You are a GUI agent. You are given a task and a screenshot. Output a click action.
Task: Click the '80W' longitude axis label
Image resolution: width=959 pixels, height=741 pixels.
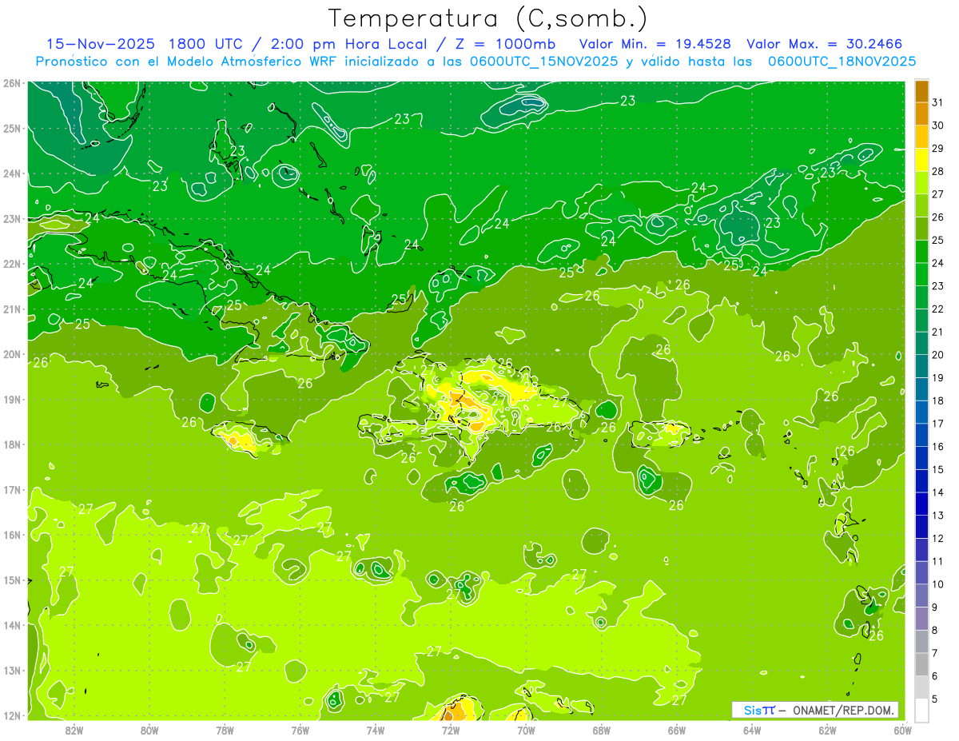click(149, 730)
